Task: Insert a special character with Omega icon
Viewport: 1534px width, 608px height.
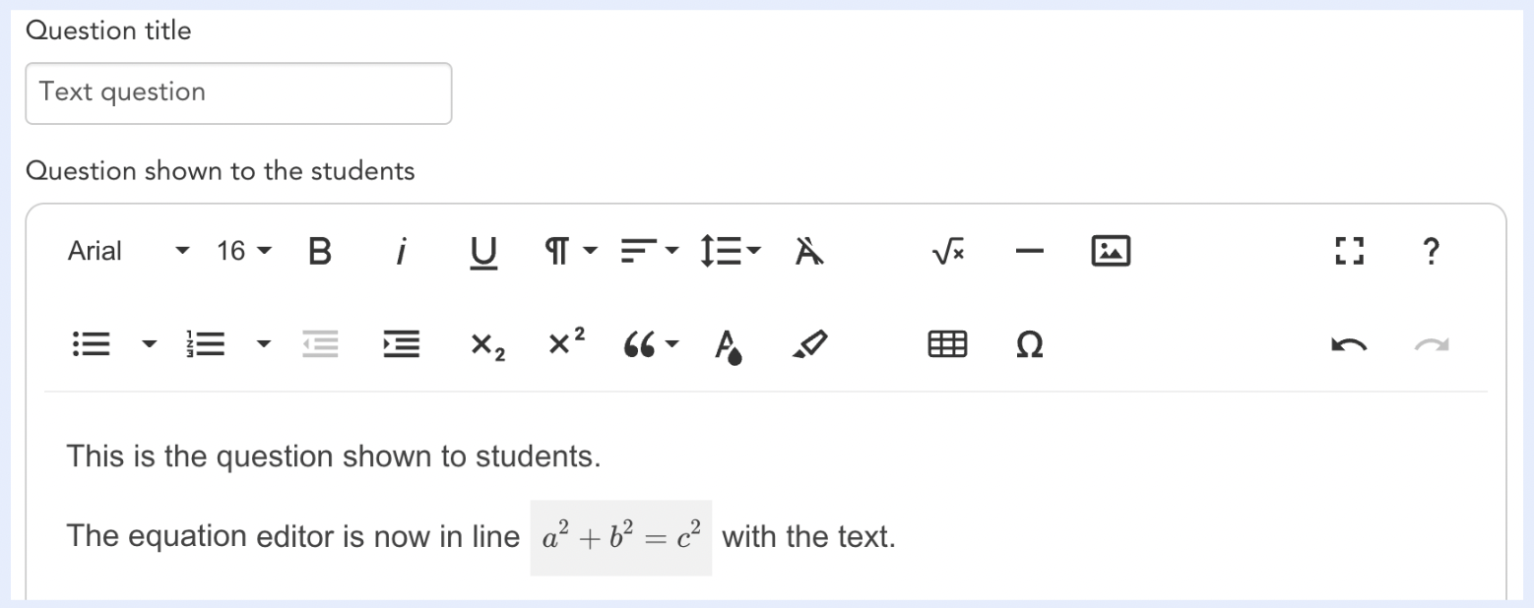Action: click(x=1028, y=344)
